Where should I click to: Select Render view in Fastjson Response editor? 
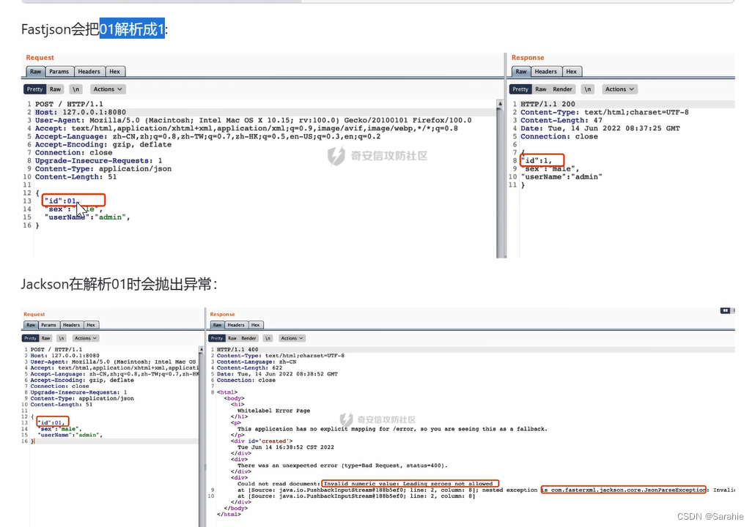pos(562,89)
